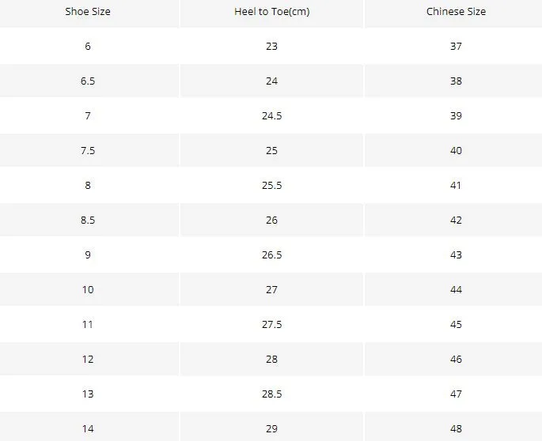542x441 pixels.
Task: Select shoe size 6 cell
Action: 88,47
